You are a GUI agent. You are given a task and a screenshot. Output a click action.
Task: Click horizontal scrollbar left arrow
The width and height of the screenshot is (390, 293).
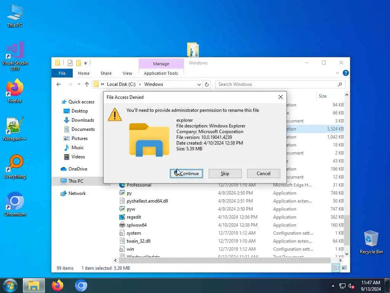pyautogui.click(x=115, y=260)
